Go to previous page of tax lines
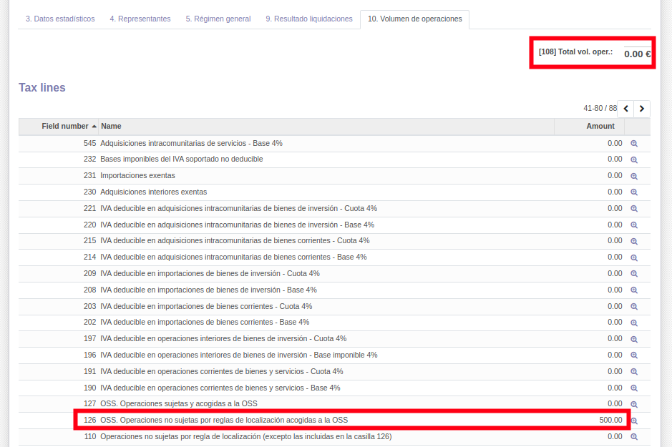This screenshot has width=672, height=447. click(623, 108)
